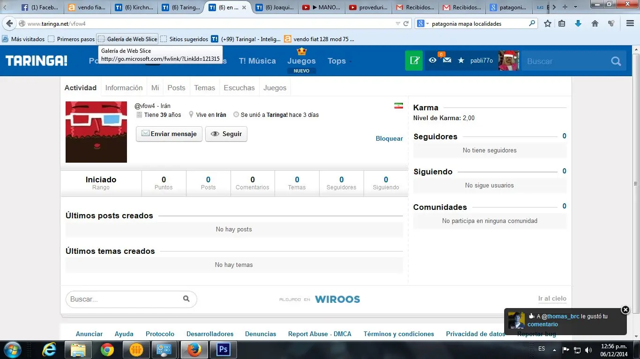Viewport: 640px width, 359px height.
Task: Open the Protocolo footer link
Action: coord(160,334)
